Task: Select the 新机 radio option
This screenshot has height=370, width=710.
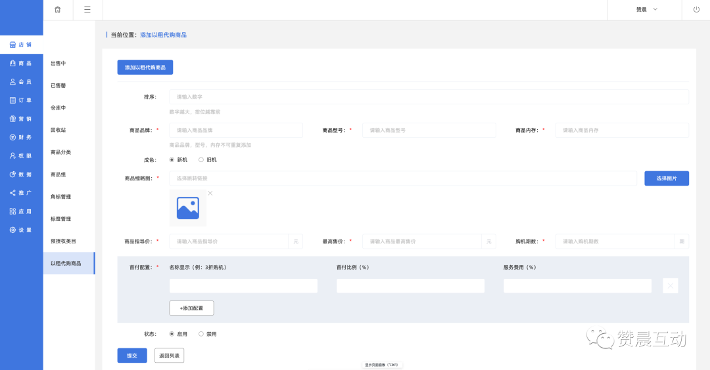Action: [x=172, y=159]
